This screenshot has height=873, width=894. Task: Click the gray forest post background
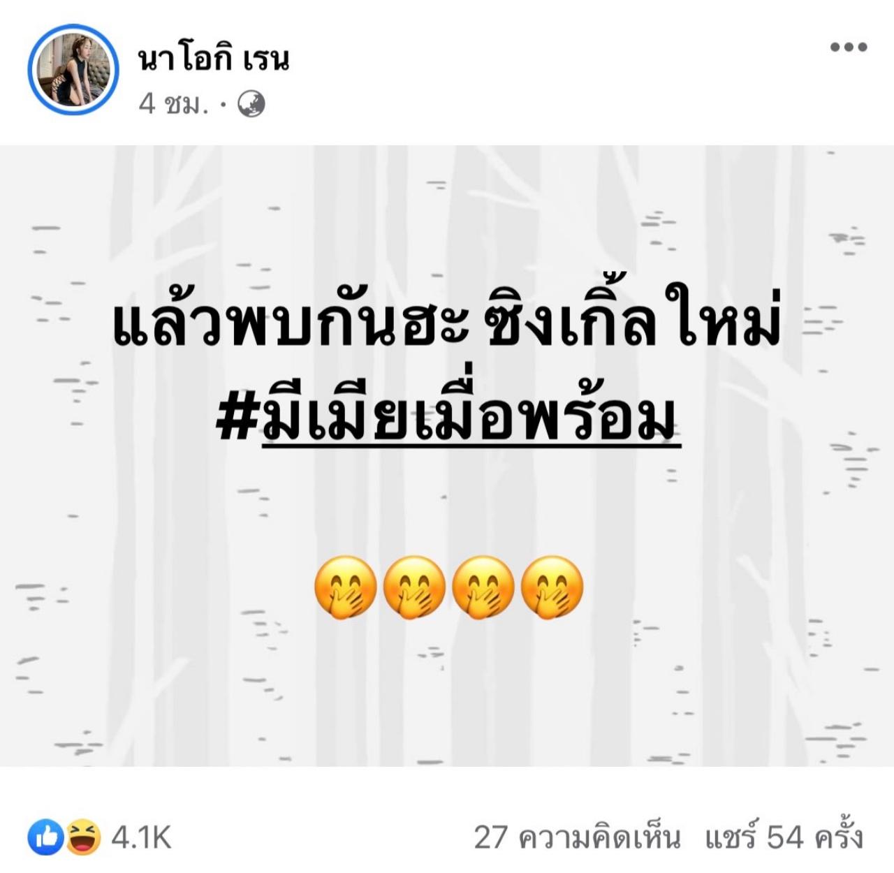(447, 698)
